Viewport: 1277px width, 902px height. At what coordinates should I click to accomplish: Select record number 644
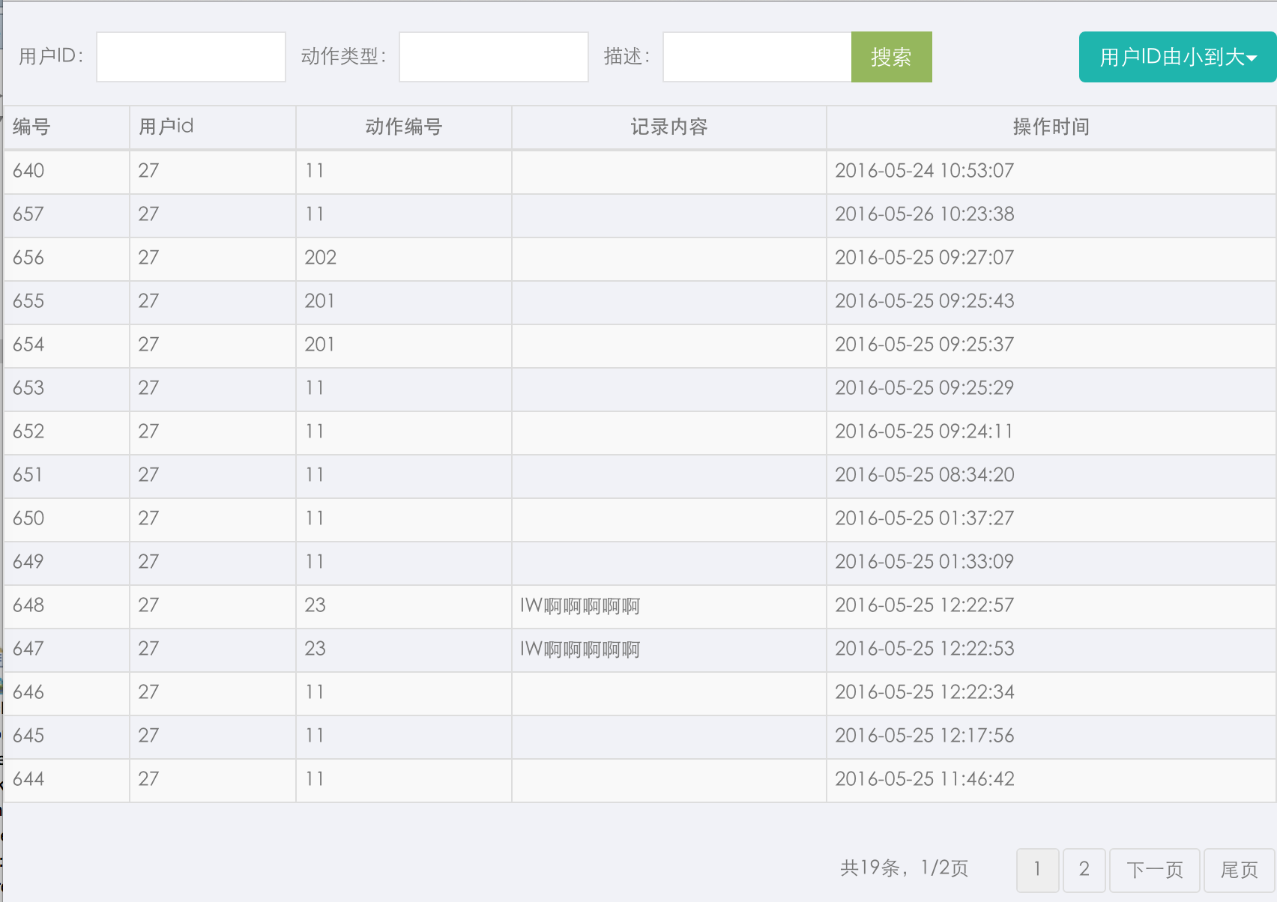28,779
